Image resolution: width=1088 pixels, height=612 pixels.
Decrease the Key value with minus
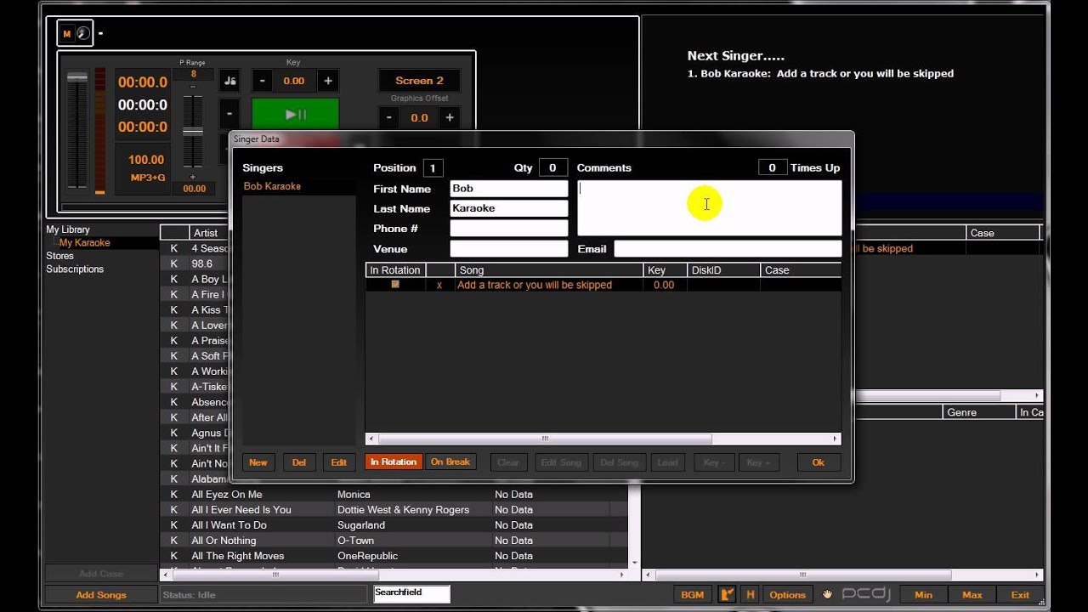coord(262,81)
